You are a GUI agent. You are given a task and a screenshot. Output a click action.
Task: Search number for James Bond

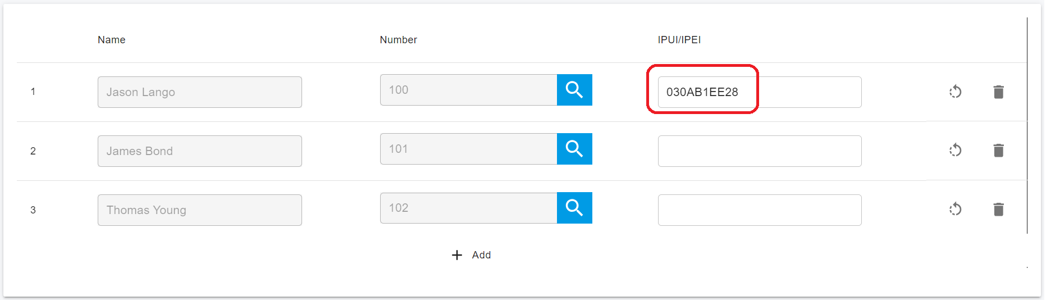(574, 149)
